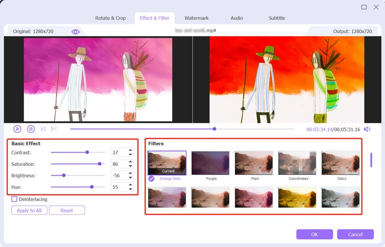Screen dimensions: 385x247
Task: Click the Saturation slider handle
Action: tap(100, 164)
